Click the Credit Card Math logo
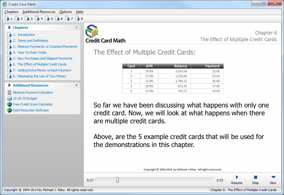The height and width of the screenshot is (195, 284). click(x=105, y=34)
